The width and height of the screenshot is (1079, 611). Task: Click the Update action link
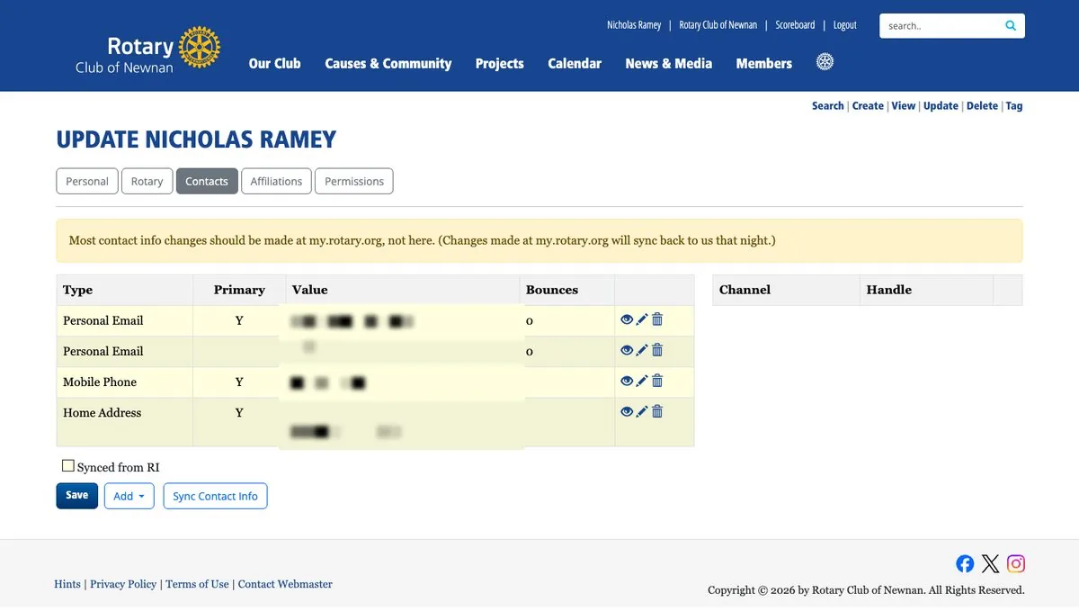click(941, 105)
